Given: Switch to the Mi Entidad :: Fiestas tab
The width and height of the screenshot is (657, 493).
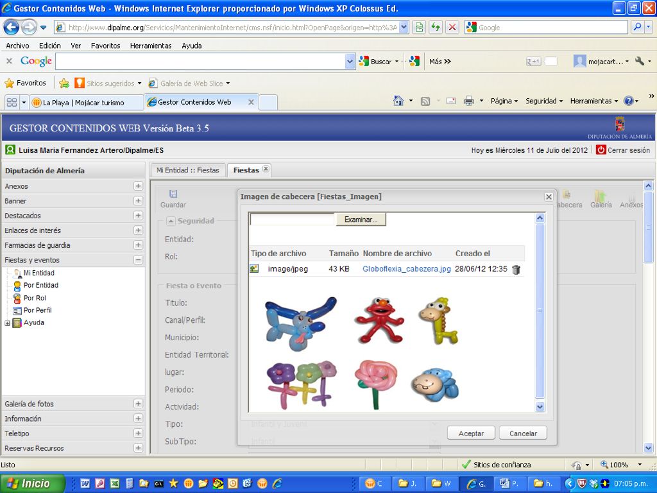Looking at the screenshot, I should pyautogui.click(x=188, y=170).
